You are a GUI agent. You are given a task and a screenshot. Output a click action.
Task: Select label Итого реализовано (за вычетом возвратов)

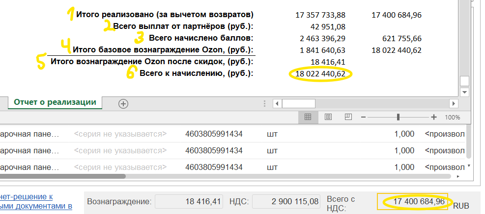(x=165, y=15)
